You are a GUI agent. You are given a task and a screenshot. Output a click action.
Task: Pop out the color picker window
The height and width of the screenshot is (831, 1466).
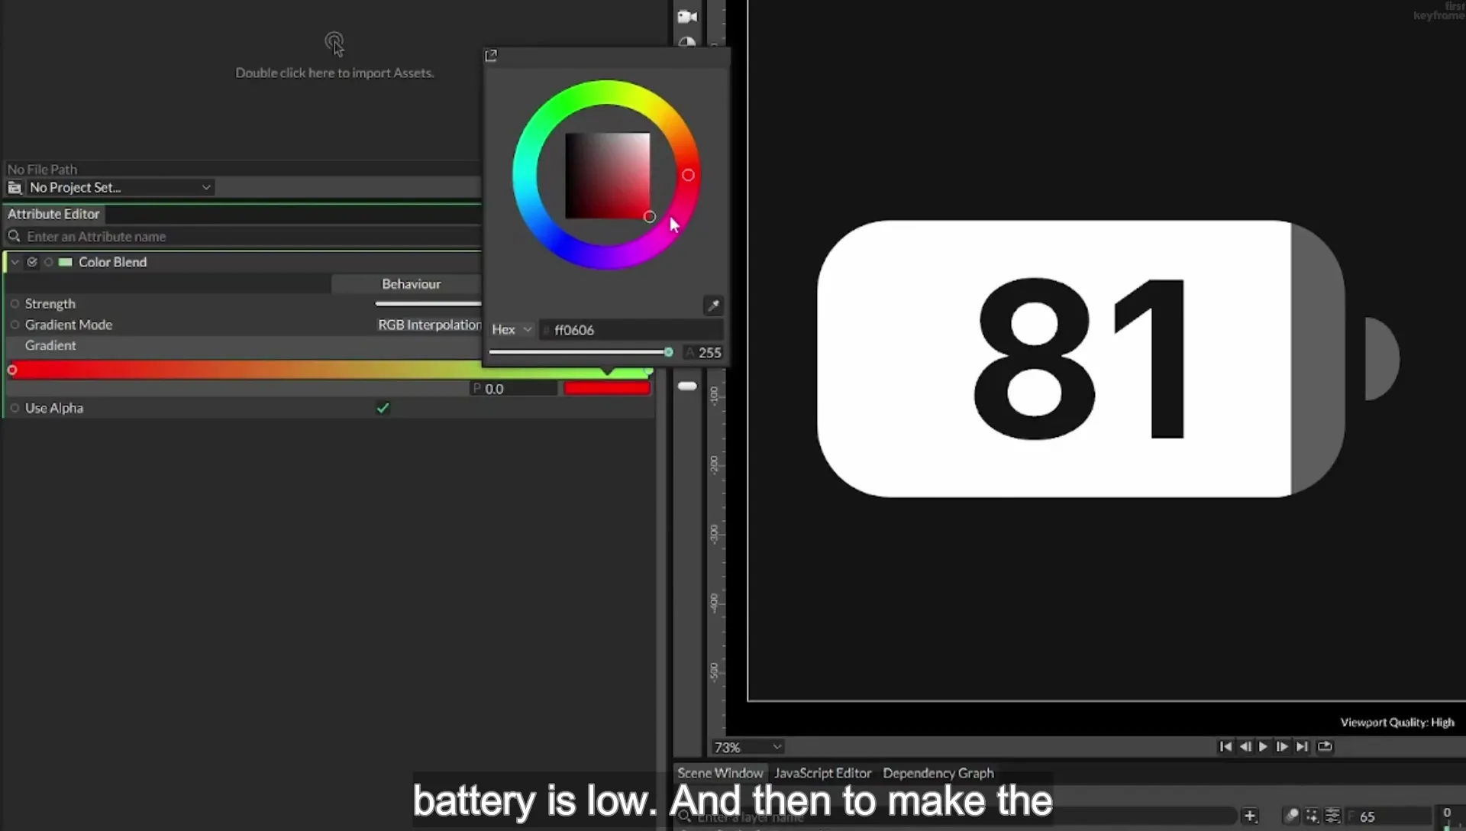(491, 56)
